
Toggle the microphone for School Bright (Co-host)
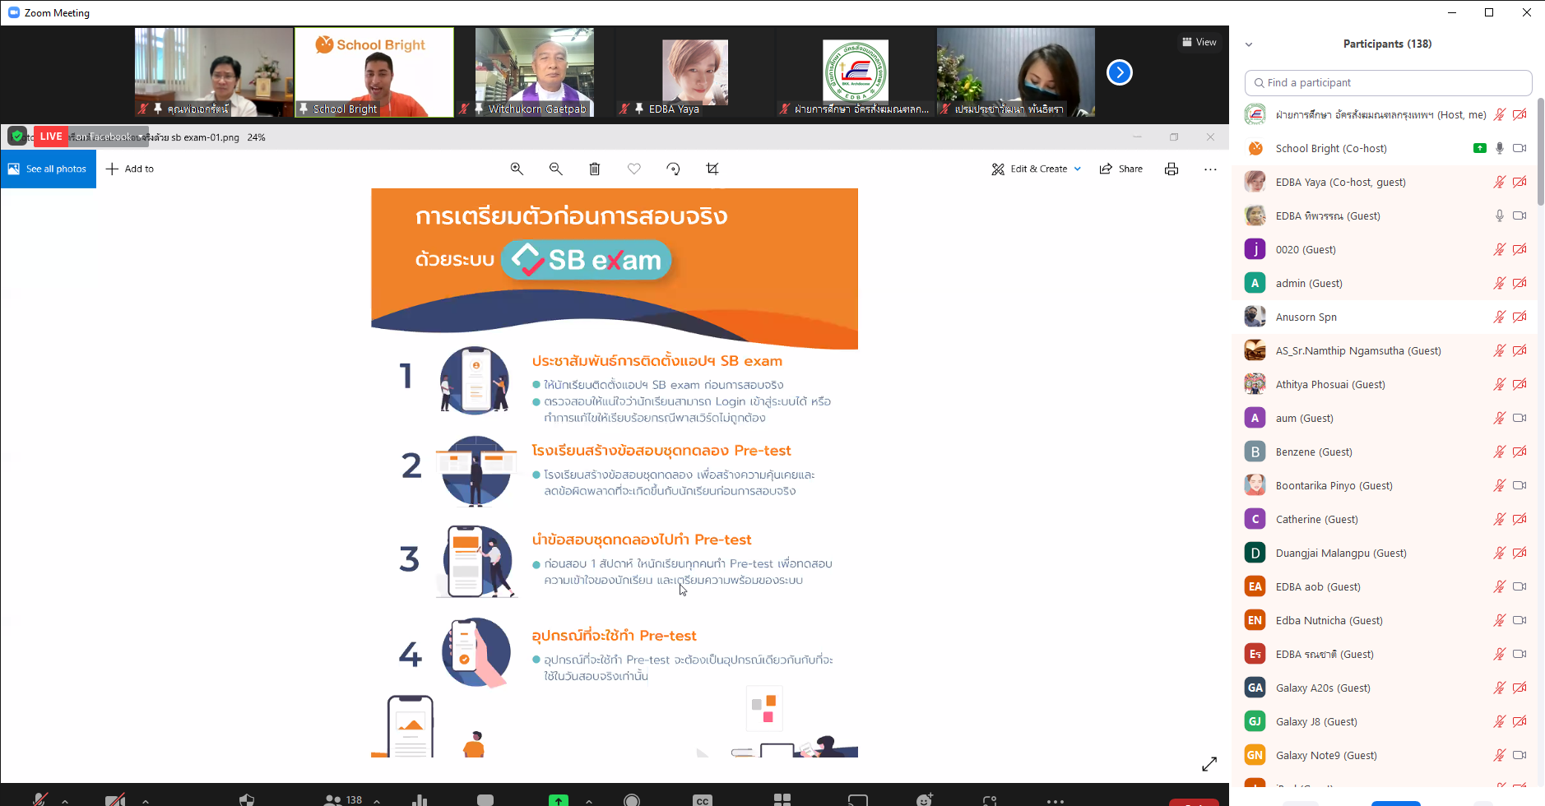point(1500,148)
